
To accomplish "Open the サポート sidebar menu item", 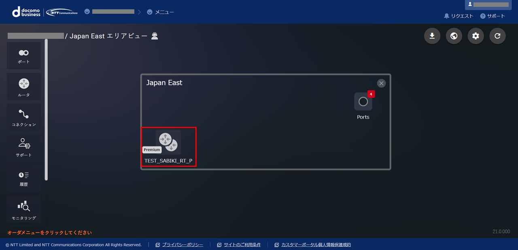I will point(24,147).
